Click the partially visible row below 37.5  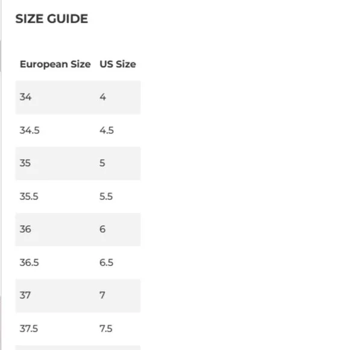click(x=78, y=348)
